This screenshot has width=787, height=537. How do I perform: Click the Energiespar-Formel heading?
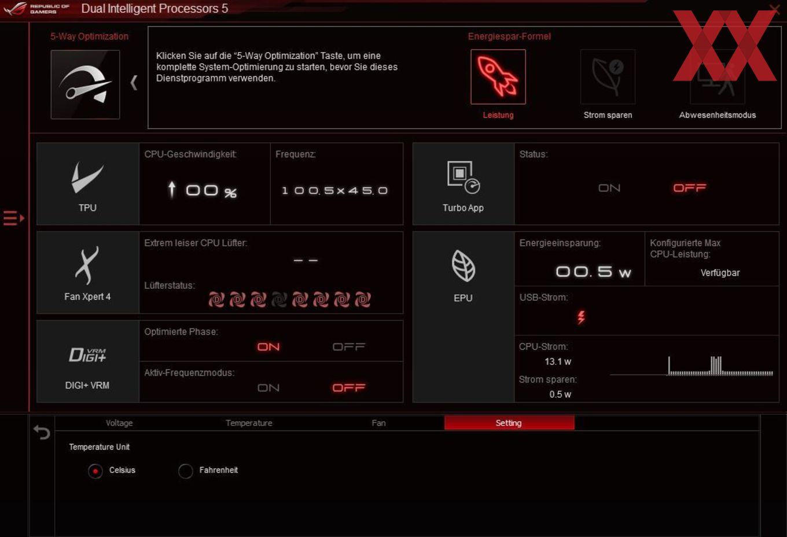click(509, 36)
